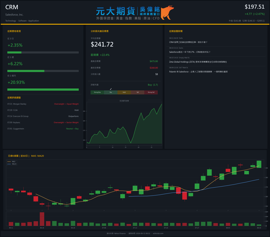This screenshot has height=237, width=270.
Task: Click the yellow Hold rating segment
Action: (124, 93)
